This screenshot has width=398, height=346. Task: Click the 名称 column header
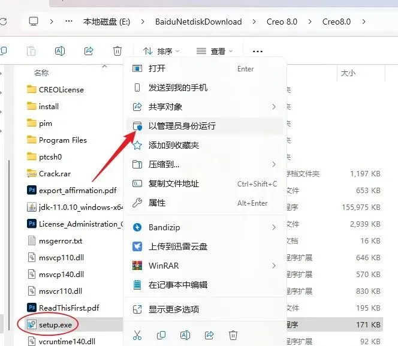pos(41,73)
